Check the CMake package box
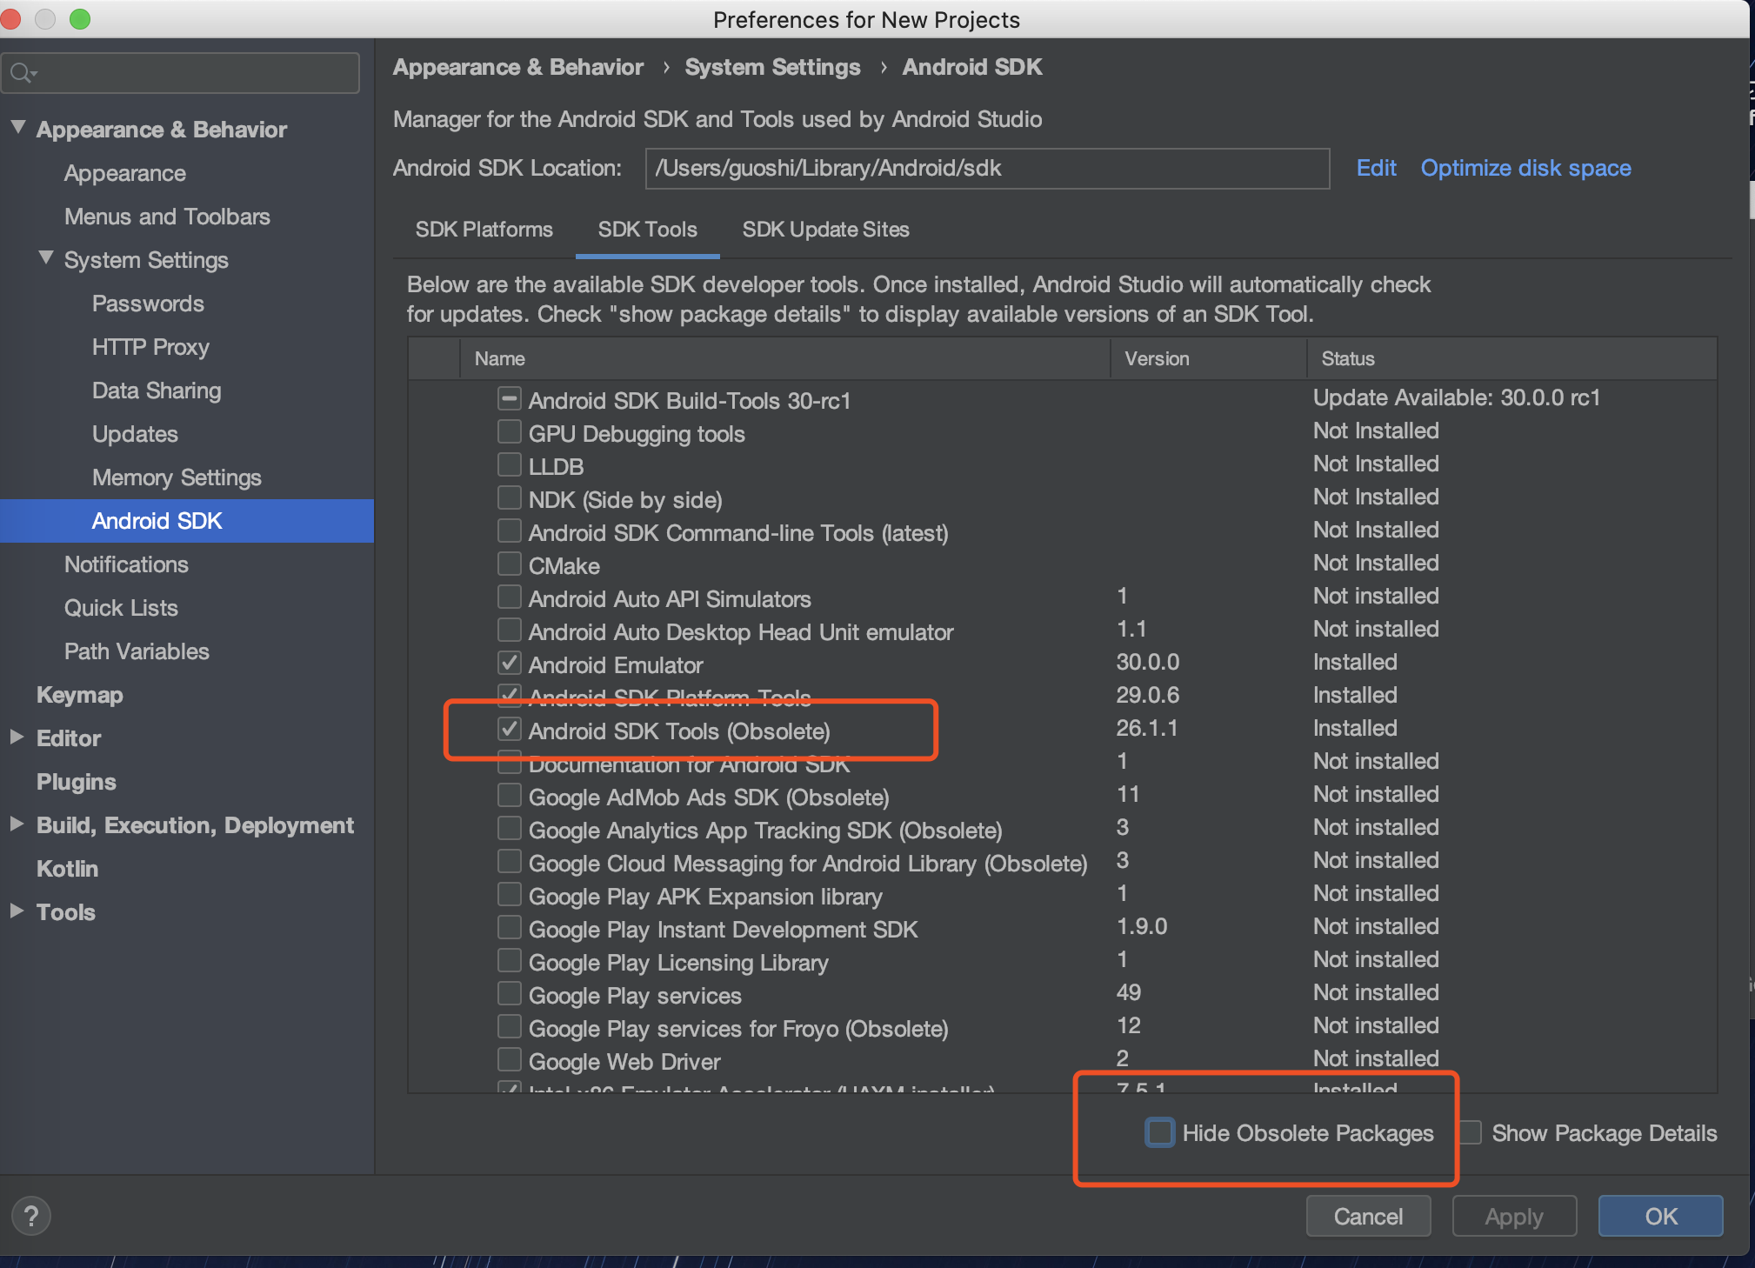Image resolution: width=1755 pixels, height=1268 pixels. click(510, 564)
